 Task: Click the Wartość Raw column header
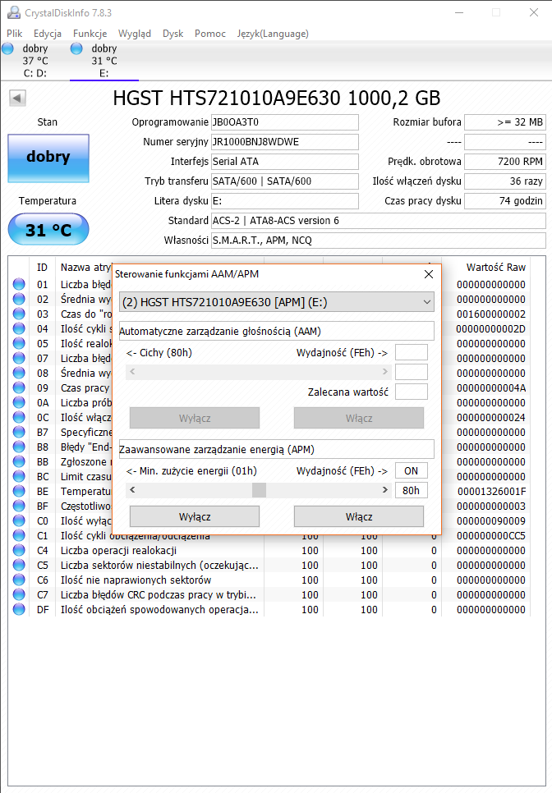[x=496, y=267]
